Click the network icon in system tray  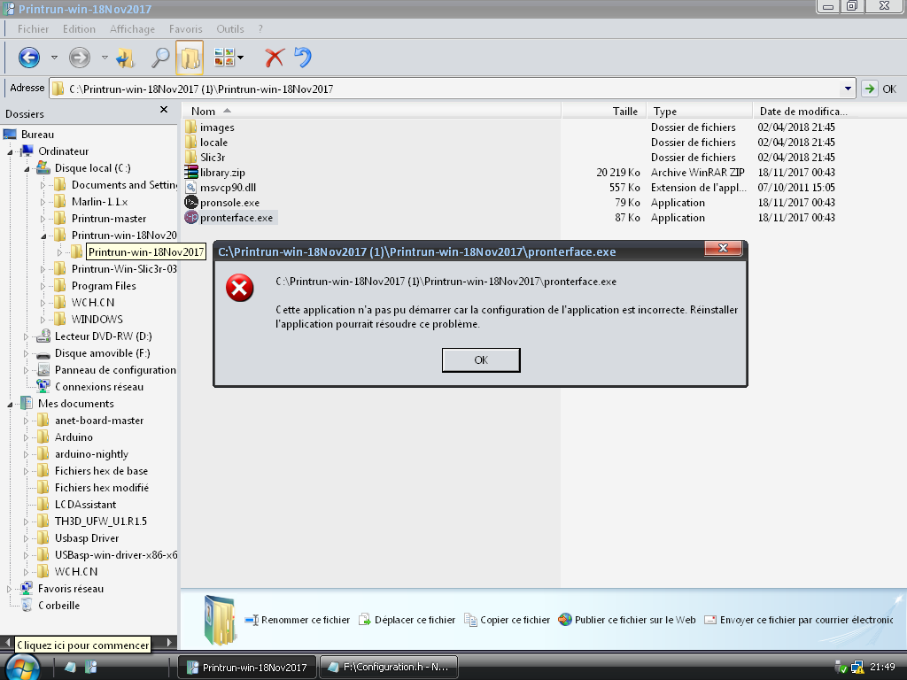pyautogui.click(x=857, y=668)
